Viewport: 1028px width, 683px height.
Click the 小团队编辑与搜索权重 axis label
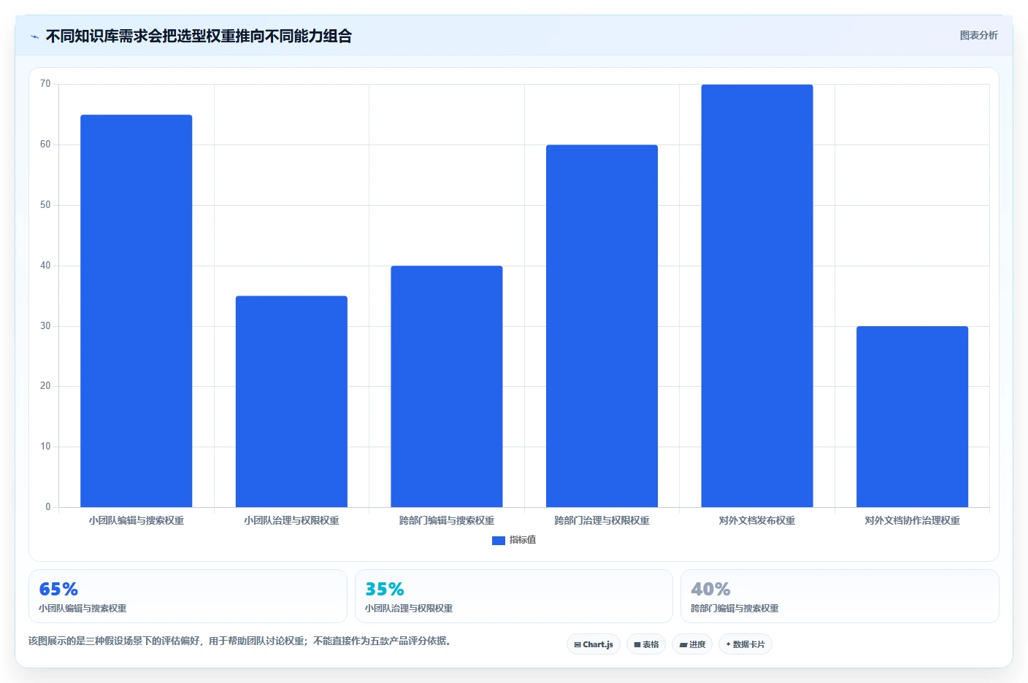pyautogui.click(x=137, y=520)
